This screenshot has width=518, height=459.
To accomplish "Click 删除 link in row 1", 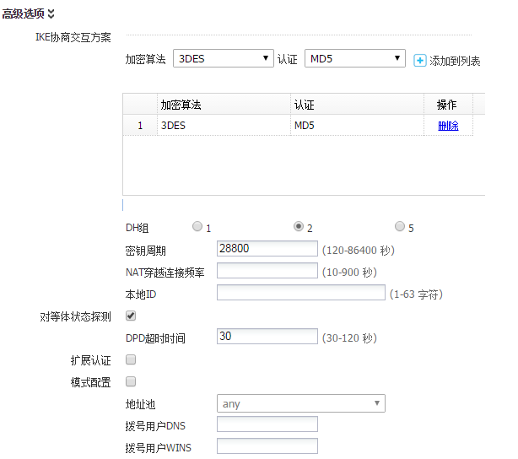I will point(448,126).
